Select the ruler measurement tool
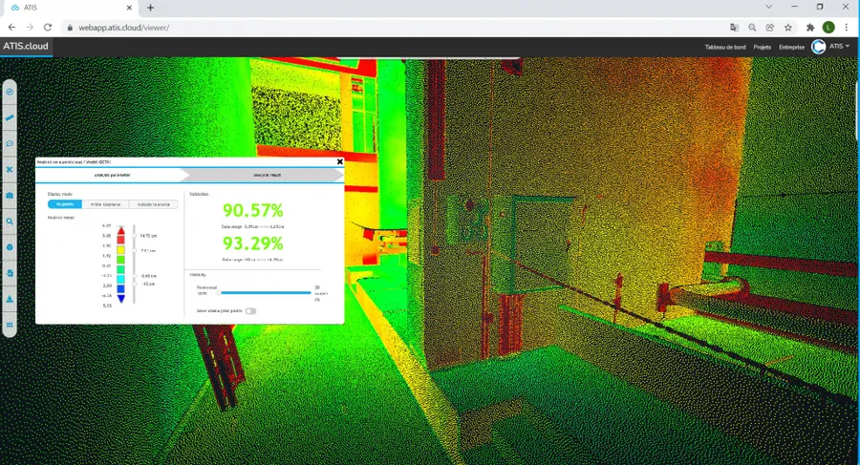 (x=10, y=117)
